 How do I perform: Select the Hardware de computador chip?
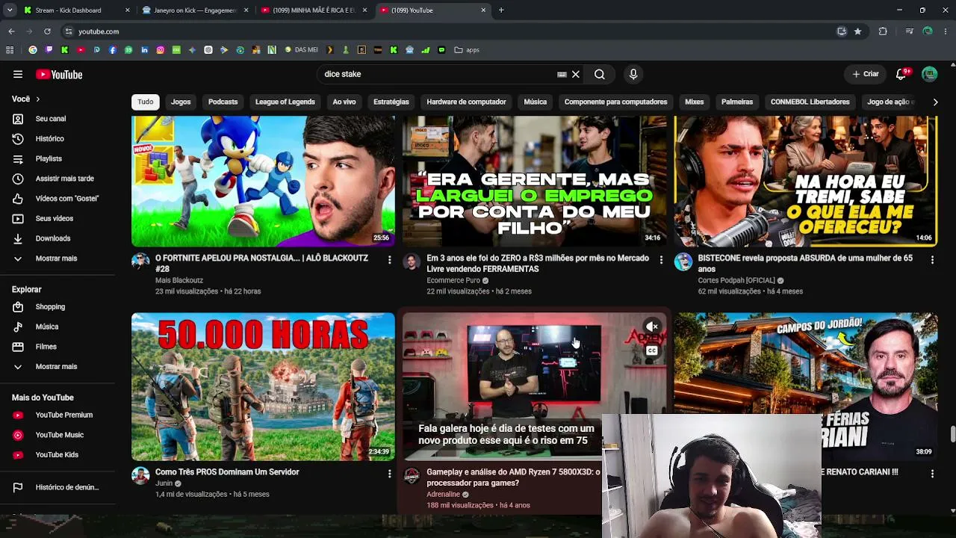[x=466, y=102]
